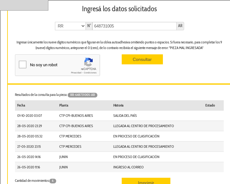Click 'EN PROCESO DE CLASIFICACIÓN' in the CTP MERCEDES row
The image size is (230, 184).
(136, 136)
